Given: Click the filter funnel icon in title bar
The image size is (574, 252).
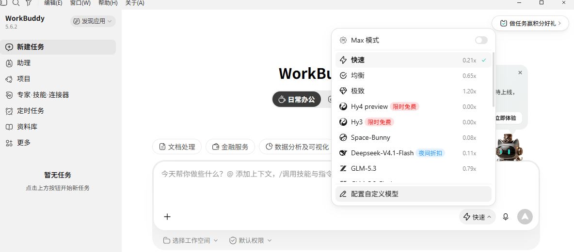Looking at the screenshot, I should pos(29,2).
